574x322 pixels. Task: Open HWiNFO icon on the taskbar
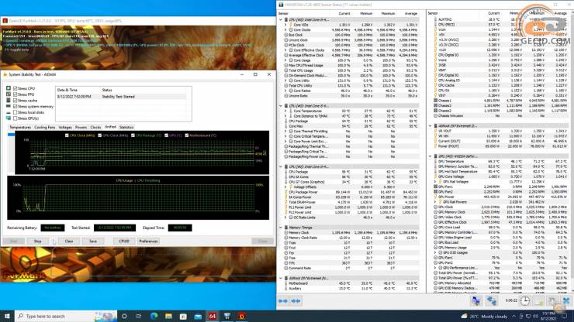coord(227,316)
